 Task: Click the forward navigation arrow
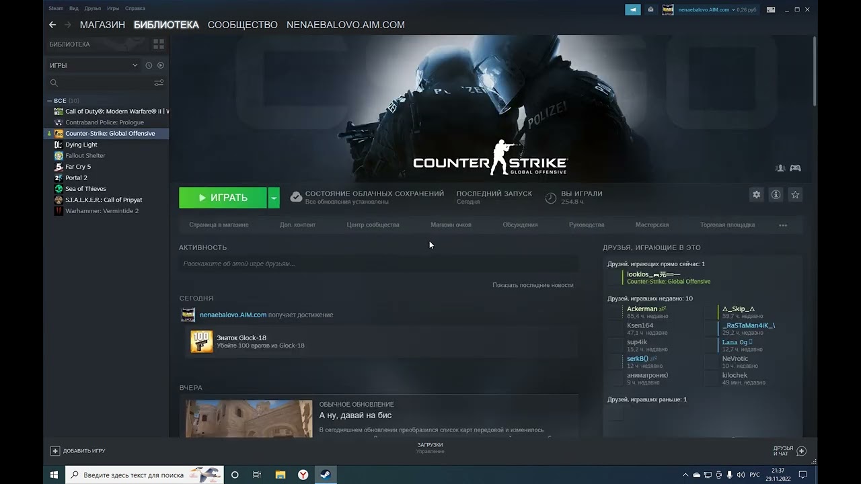pyautogui.click(x=68, y=25)
